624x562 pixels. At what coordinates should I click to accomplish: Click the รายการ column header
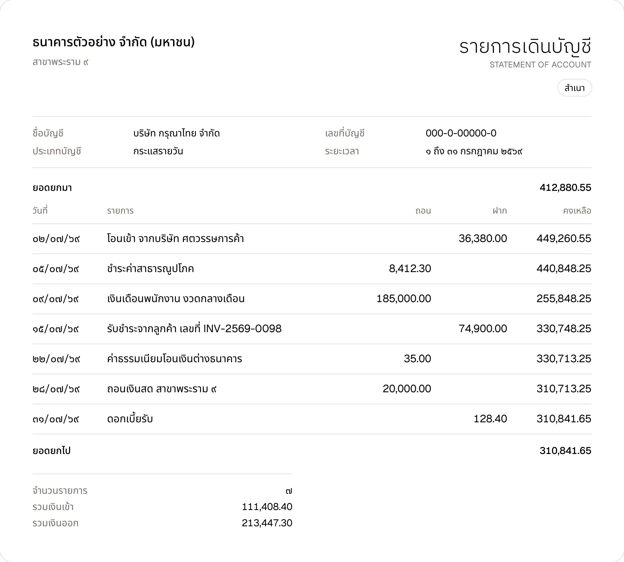(120, 211)
